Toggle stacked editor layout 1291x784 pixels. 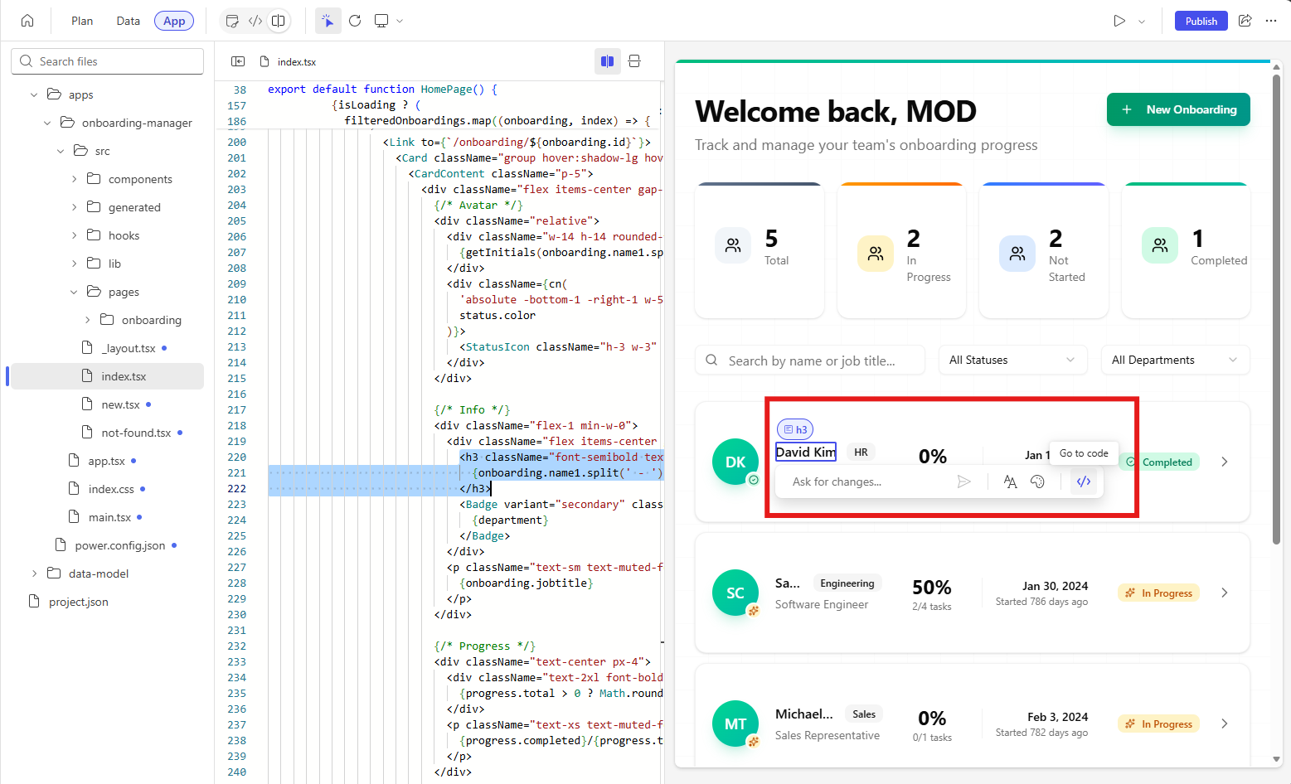point(634,61)
